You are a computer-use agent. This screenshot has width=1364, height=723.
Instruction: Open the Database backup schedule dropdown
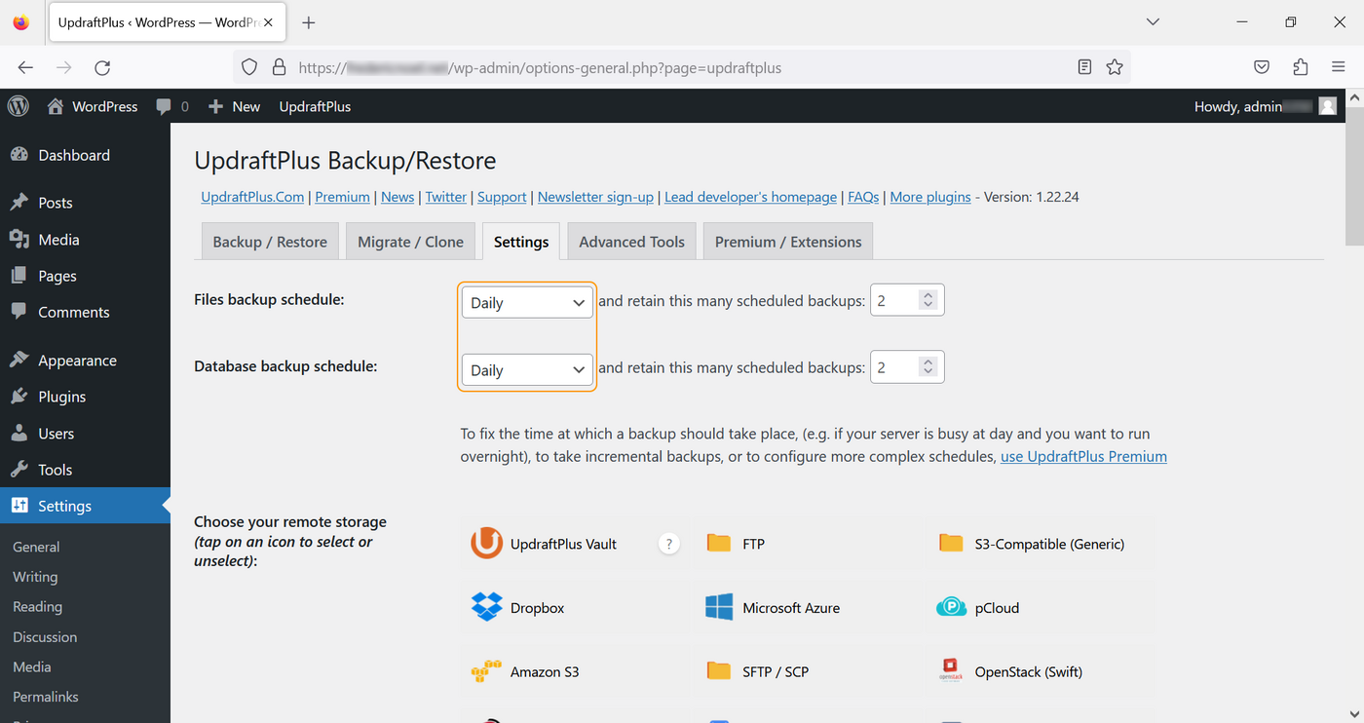(527, 370)
